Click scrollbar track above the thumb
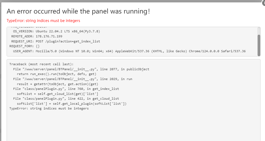Viewport: 265px width, 141px height. click(x=259, y=31)
